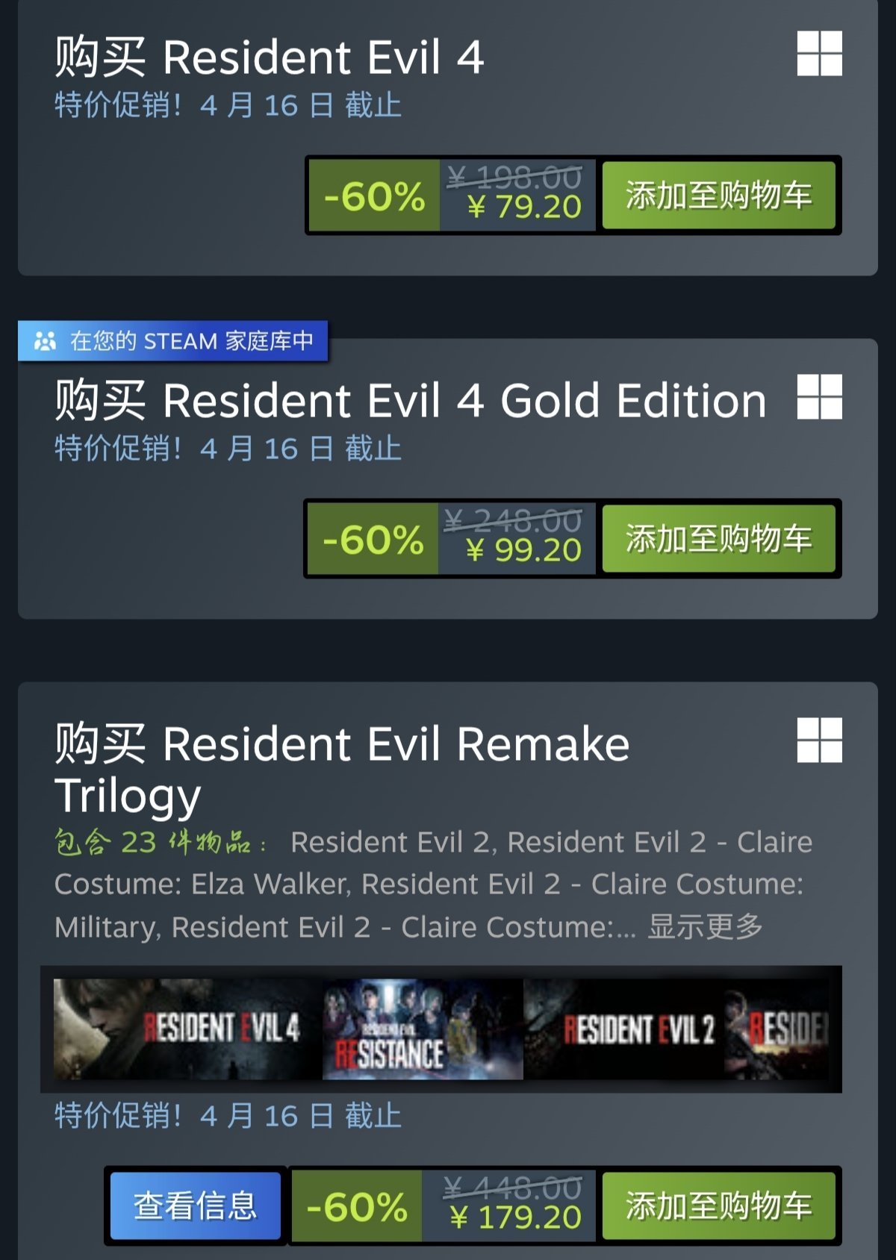Screen dimensions: 896x1260
Task: Click the -60% badge for Resident Evil 4
Action: coord(374,196)
